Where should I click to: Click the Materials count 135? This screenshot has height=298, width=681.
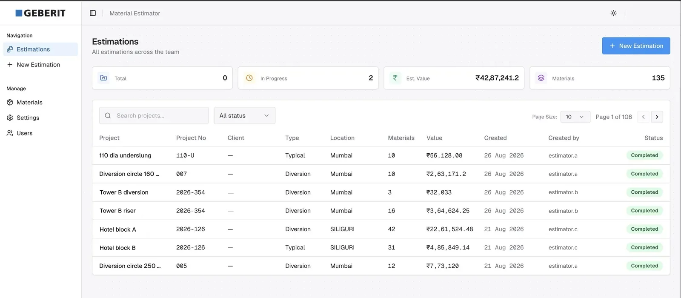(x=658, y=78)
